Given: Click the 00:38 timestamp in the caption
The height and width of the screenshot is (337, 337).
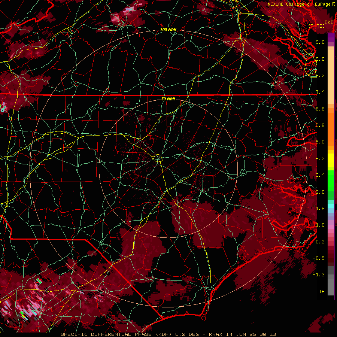Looking at the screenshot, I should tap(268, 334).
